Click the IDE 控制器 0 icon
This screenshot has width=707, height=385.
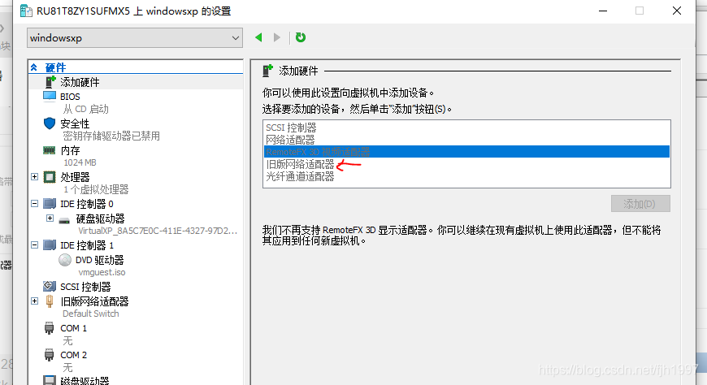coord(49,204)
